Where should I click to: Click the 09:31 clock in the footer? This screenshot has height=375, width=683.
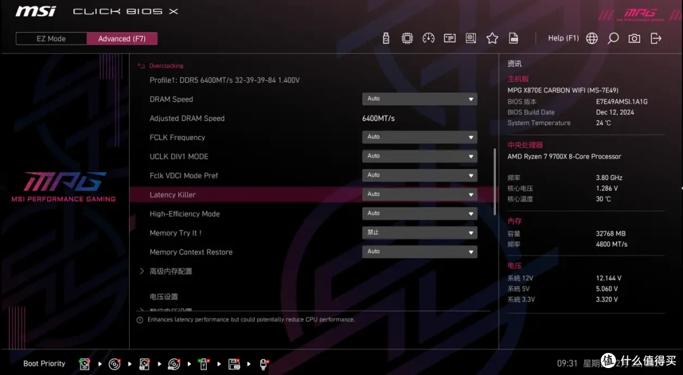pyautogui.click(x=567, y=363)
